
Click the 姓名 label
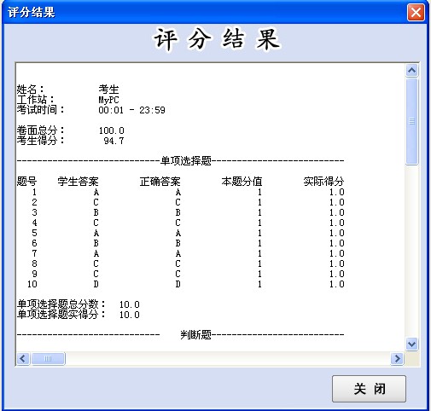[31, 90]
